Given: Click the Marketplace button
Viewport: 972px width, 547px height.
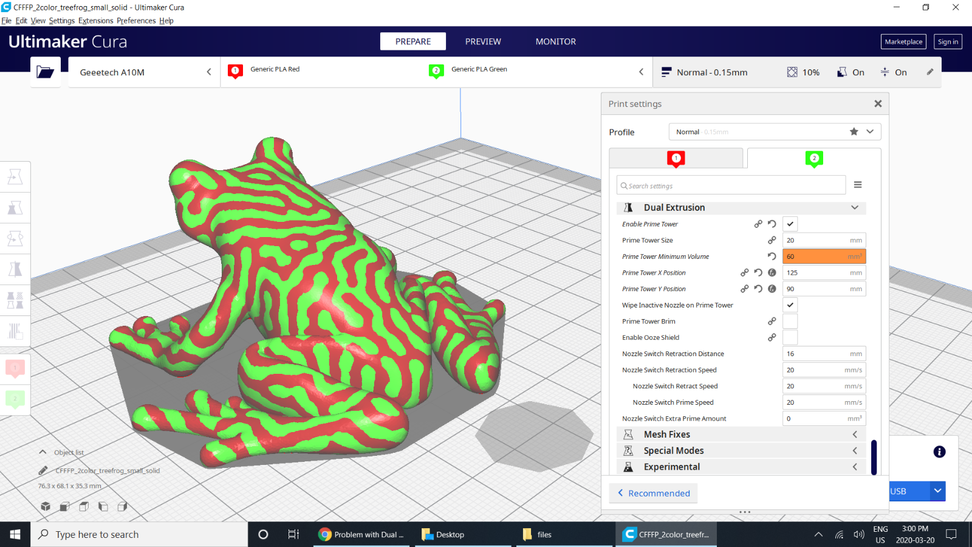Looking at the screenshot, I should pos(903,41).
